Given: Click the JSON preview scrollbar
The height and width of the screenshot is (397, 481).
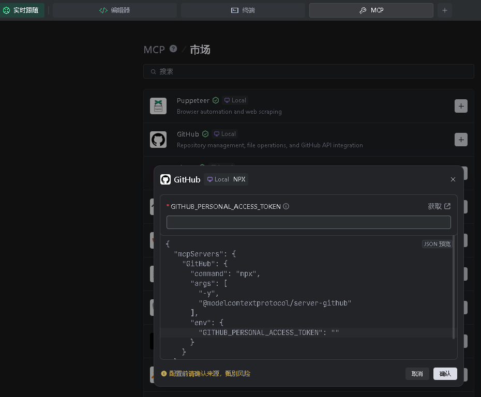Looking at the screenshot, I should click(454, 287).
